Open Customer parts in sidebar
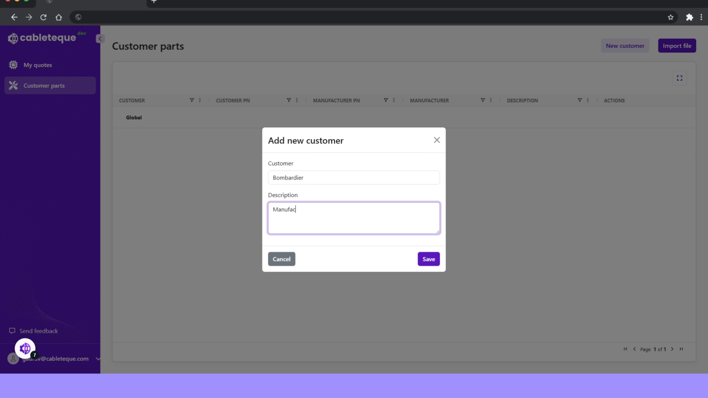The height and width of the screenshot is (398, 708). tap(44, 85)
